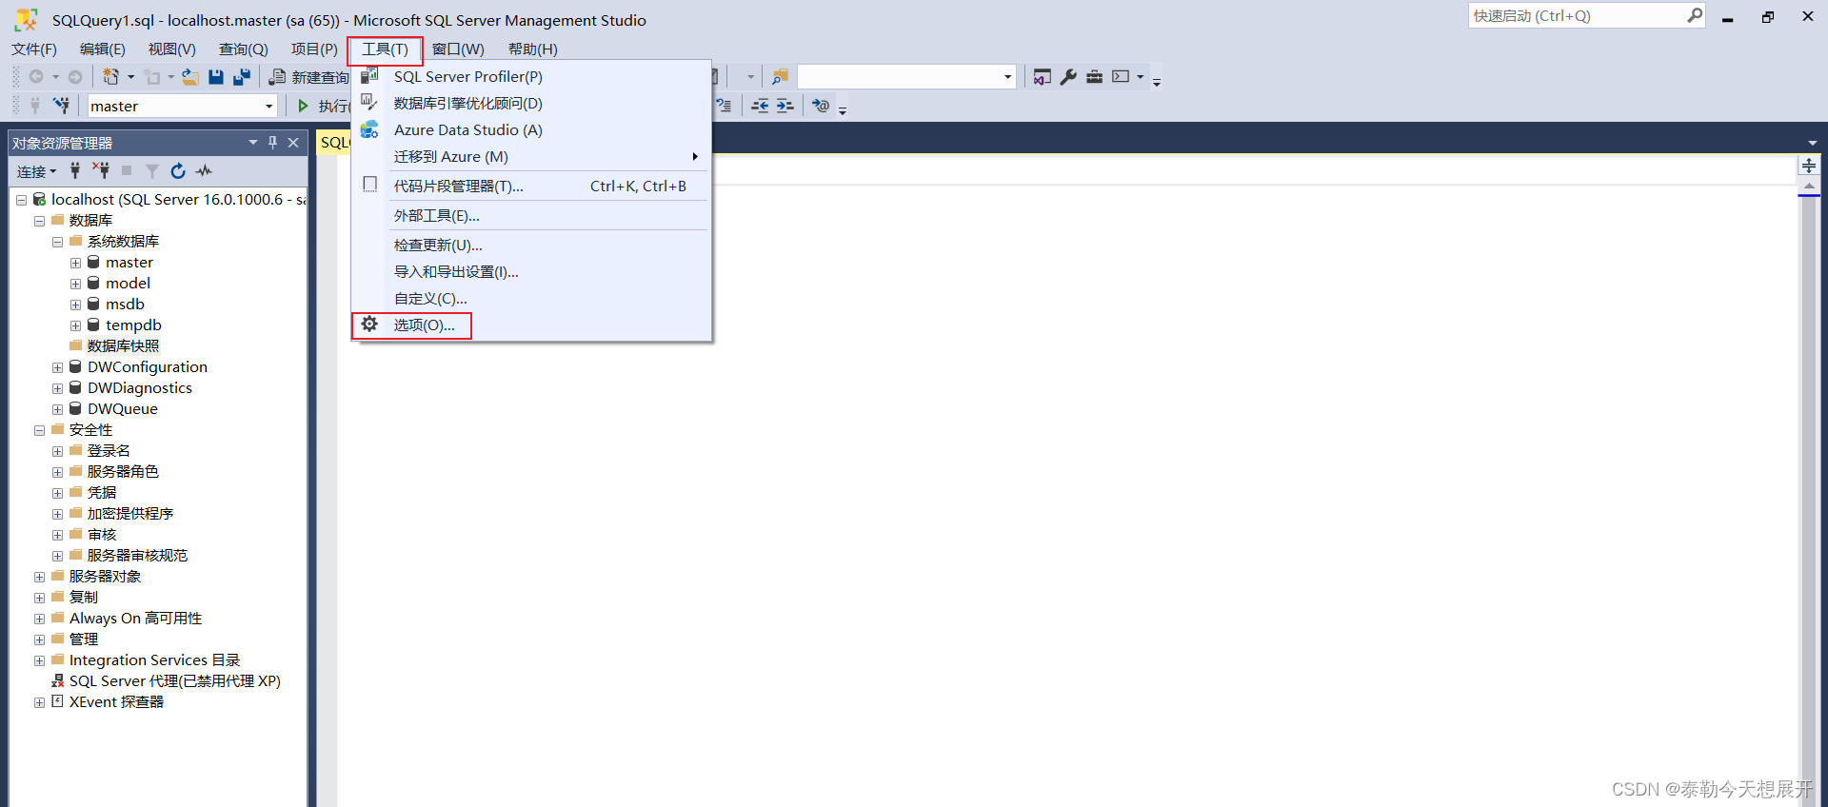1828x807 pixels.
Task: Click the Increase Indent toolbar icon
Action: click(785, 106)
